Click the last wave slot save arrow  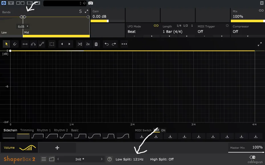click(x=256, y=136)
